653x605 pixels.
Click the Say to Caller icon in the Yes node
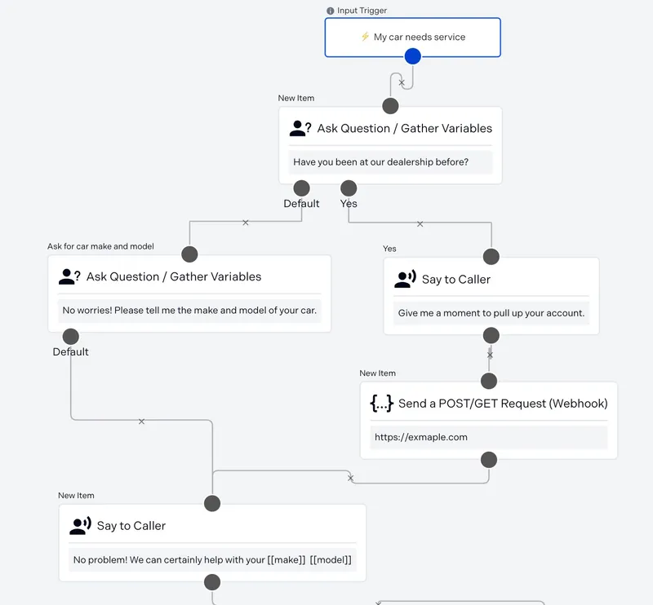(405, 280)
